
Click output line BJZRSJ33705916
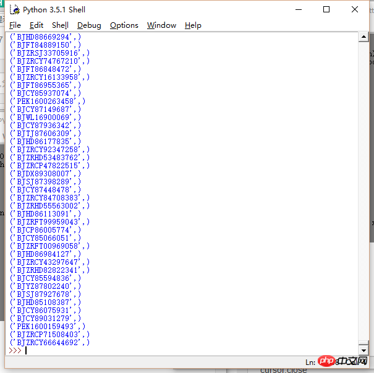pos(49,53)
